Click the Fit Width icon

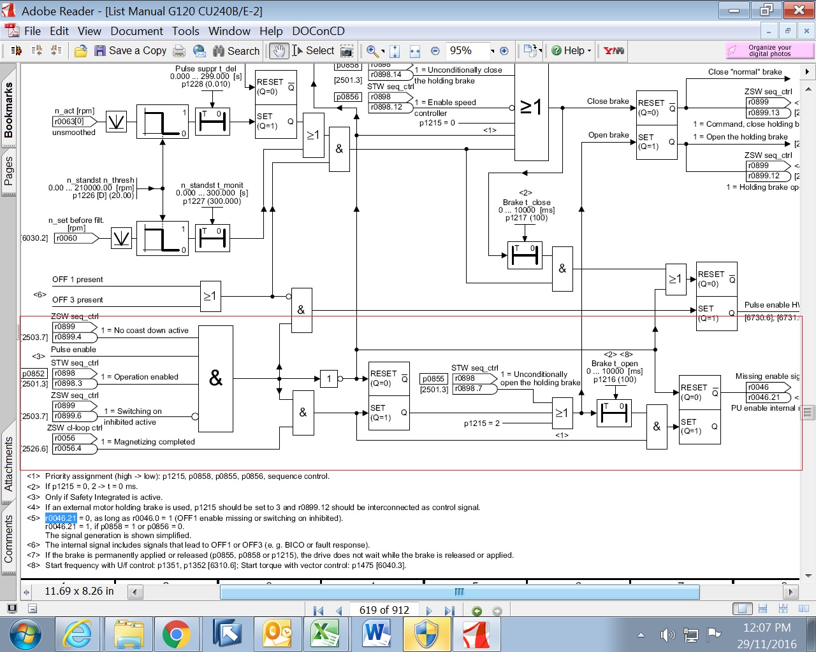click(415, 51)
